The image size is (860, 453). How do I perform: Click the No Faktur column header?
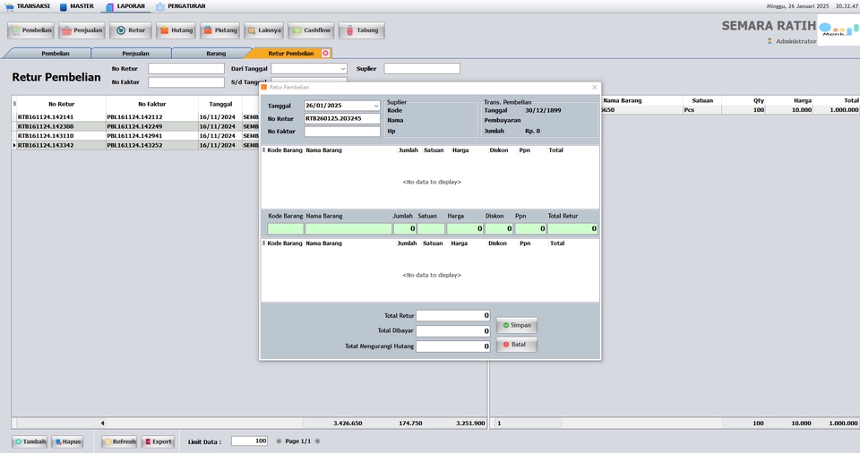coord(152,104)
